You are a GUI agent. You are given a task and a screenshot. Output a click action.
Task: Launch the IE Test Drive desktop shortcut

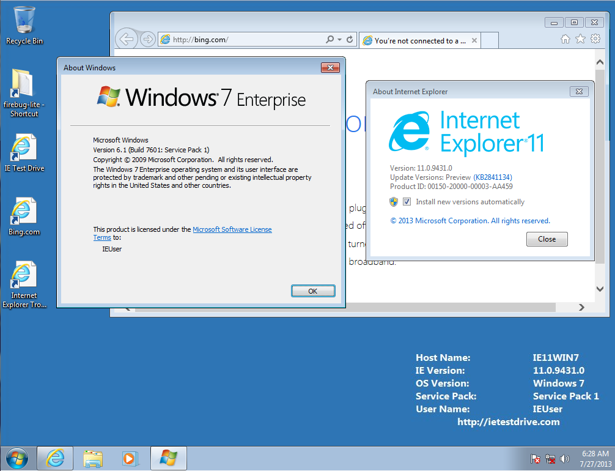24,153
